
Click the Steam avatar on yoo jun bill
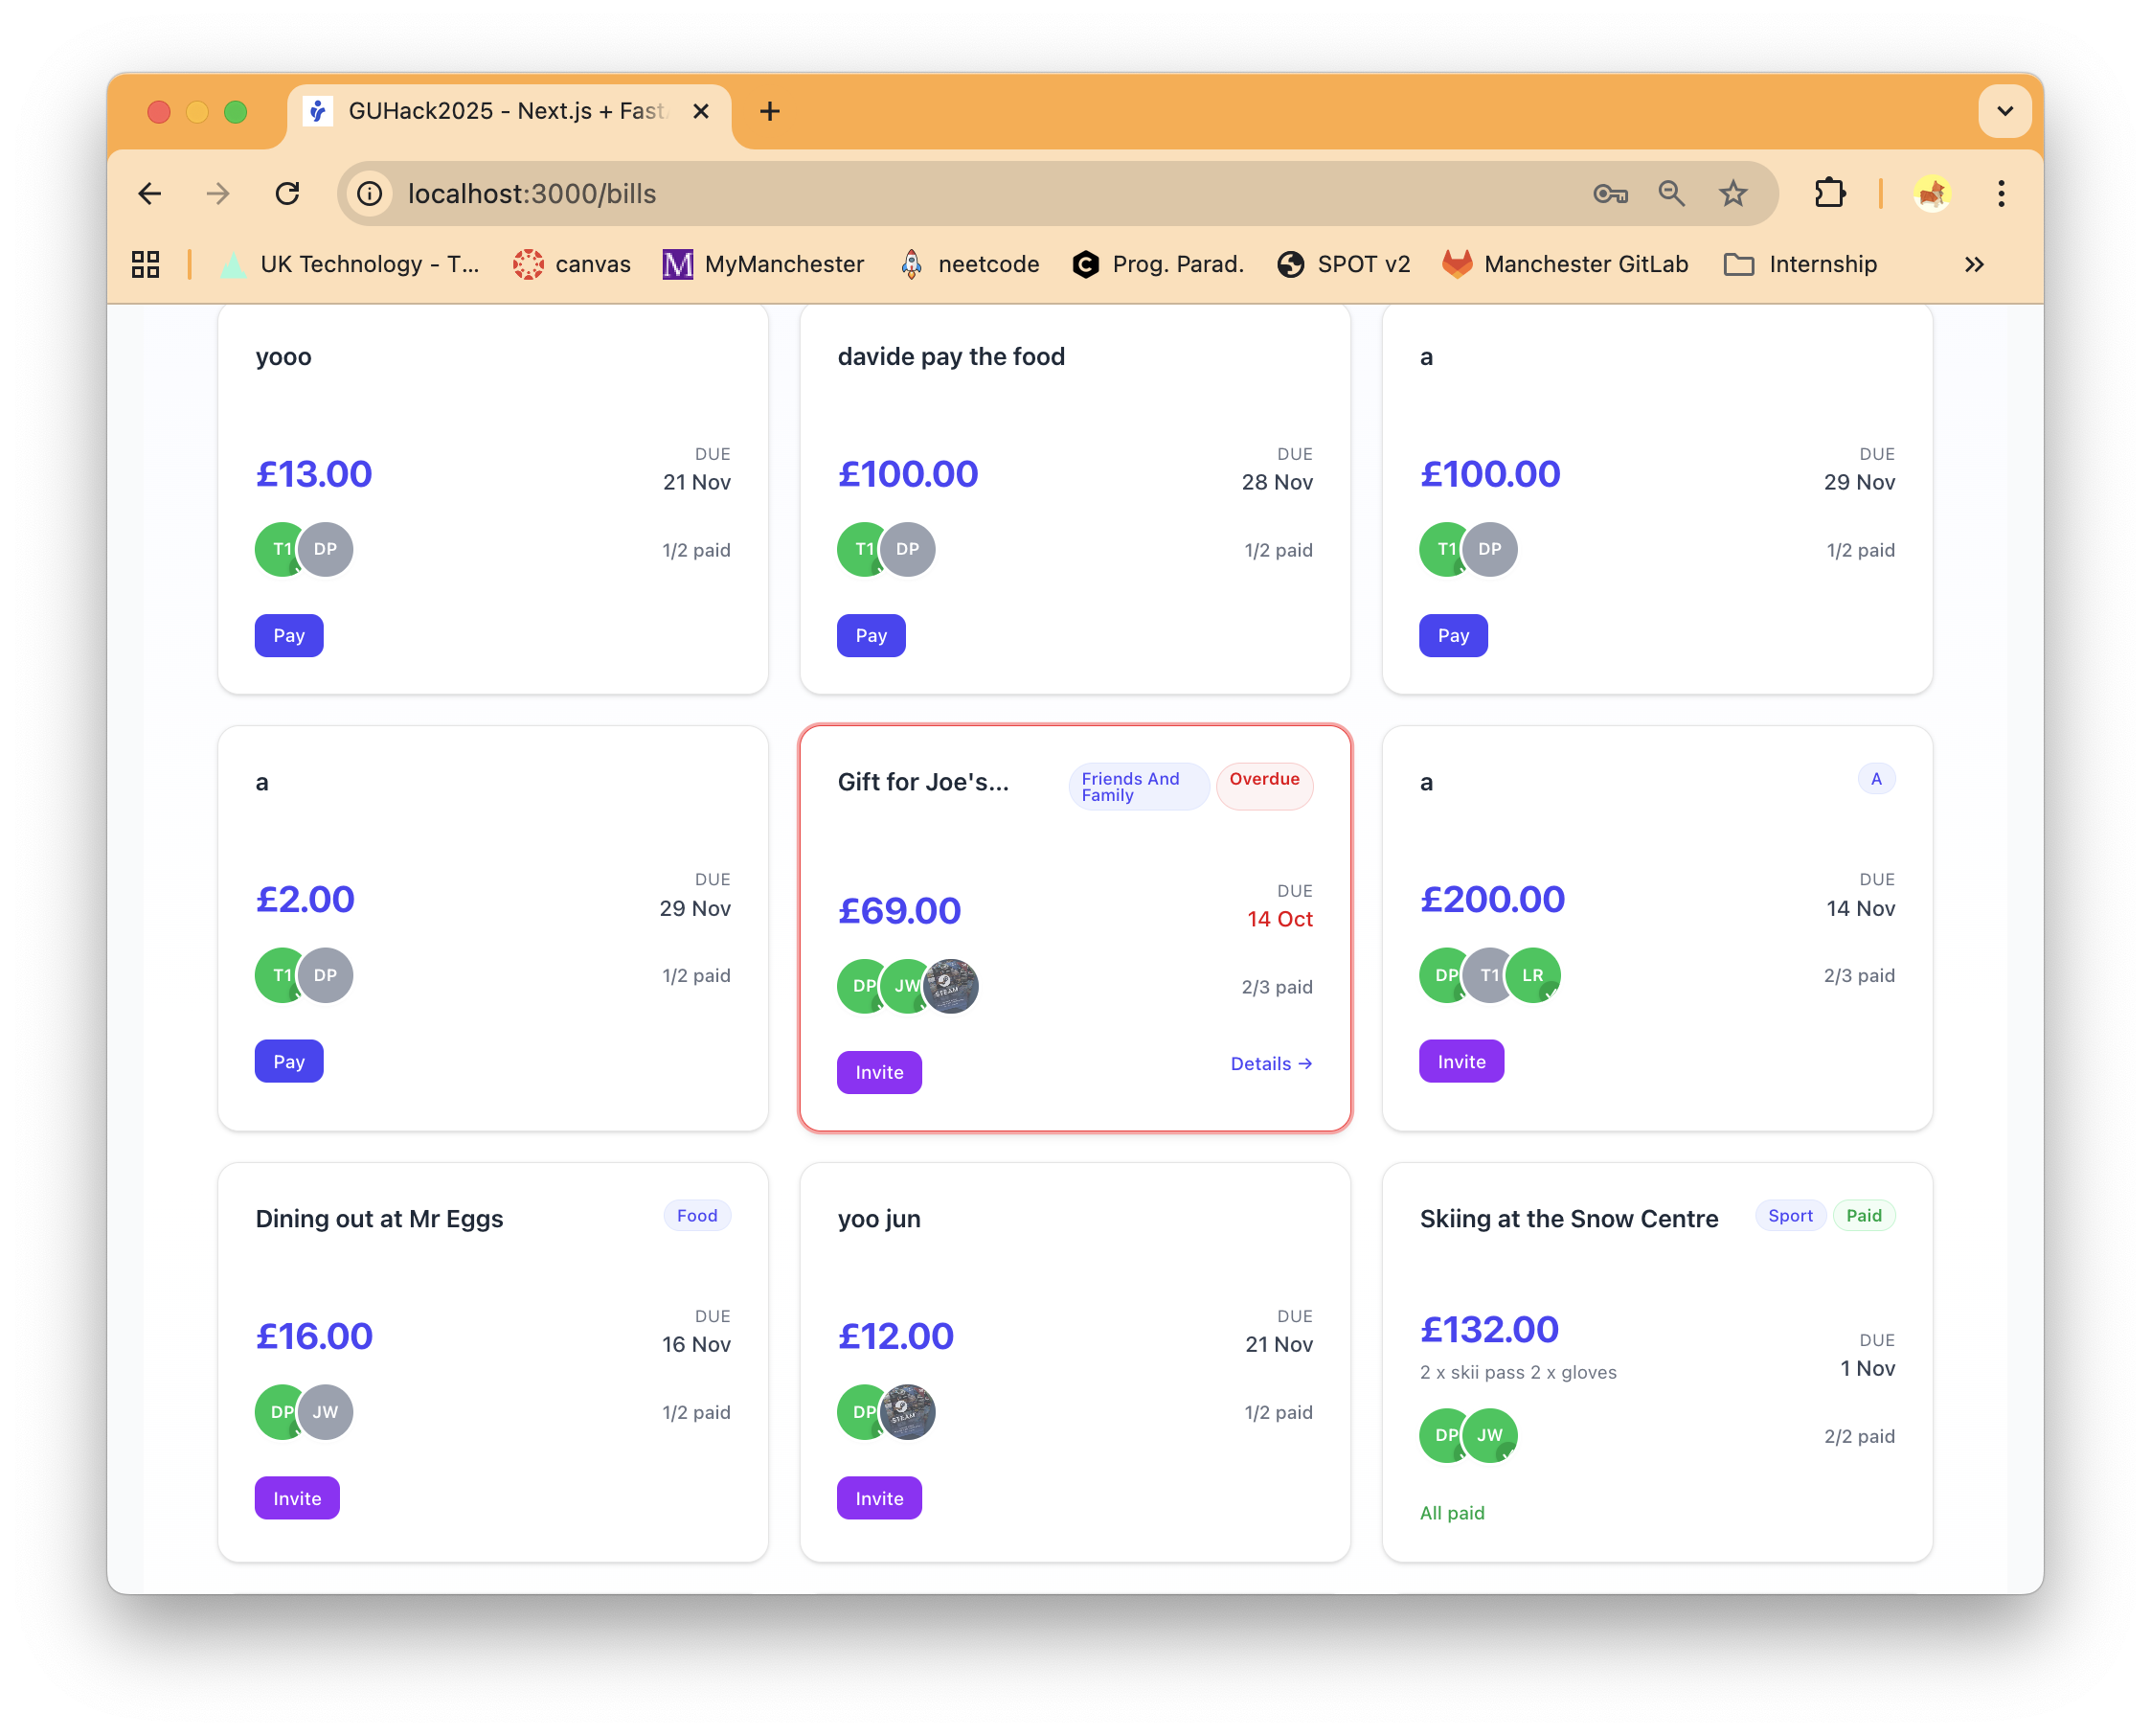(908, 1412)
